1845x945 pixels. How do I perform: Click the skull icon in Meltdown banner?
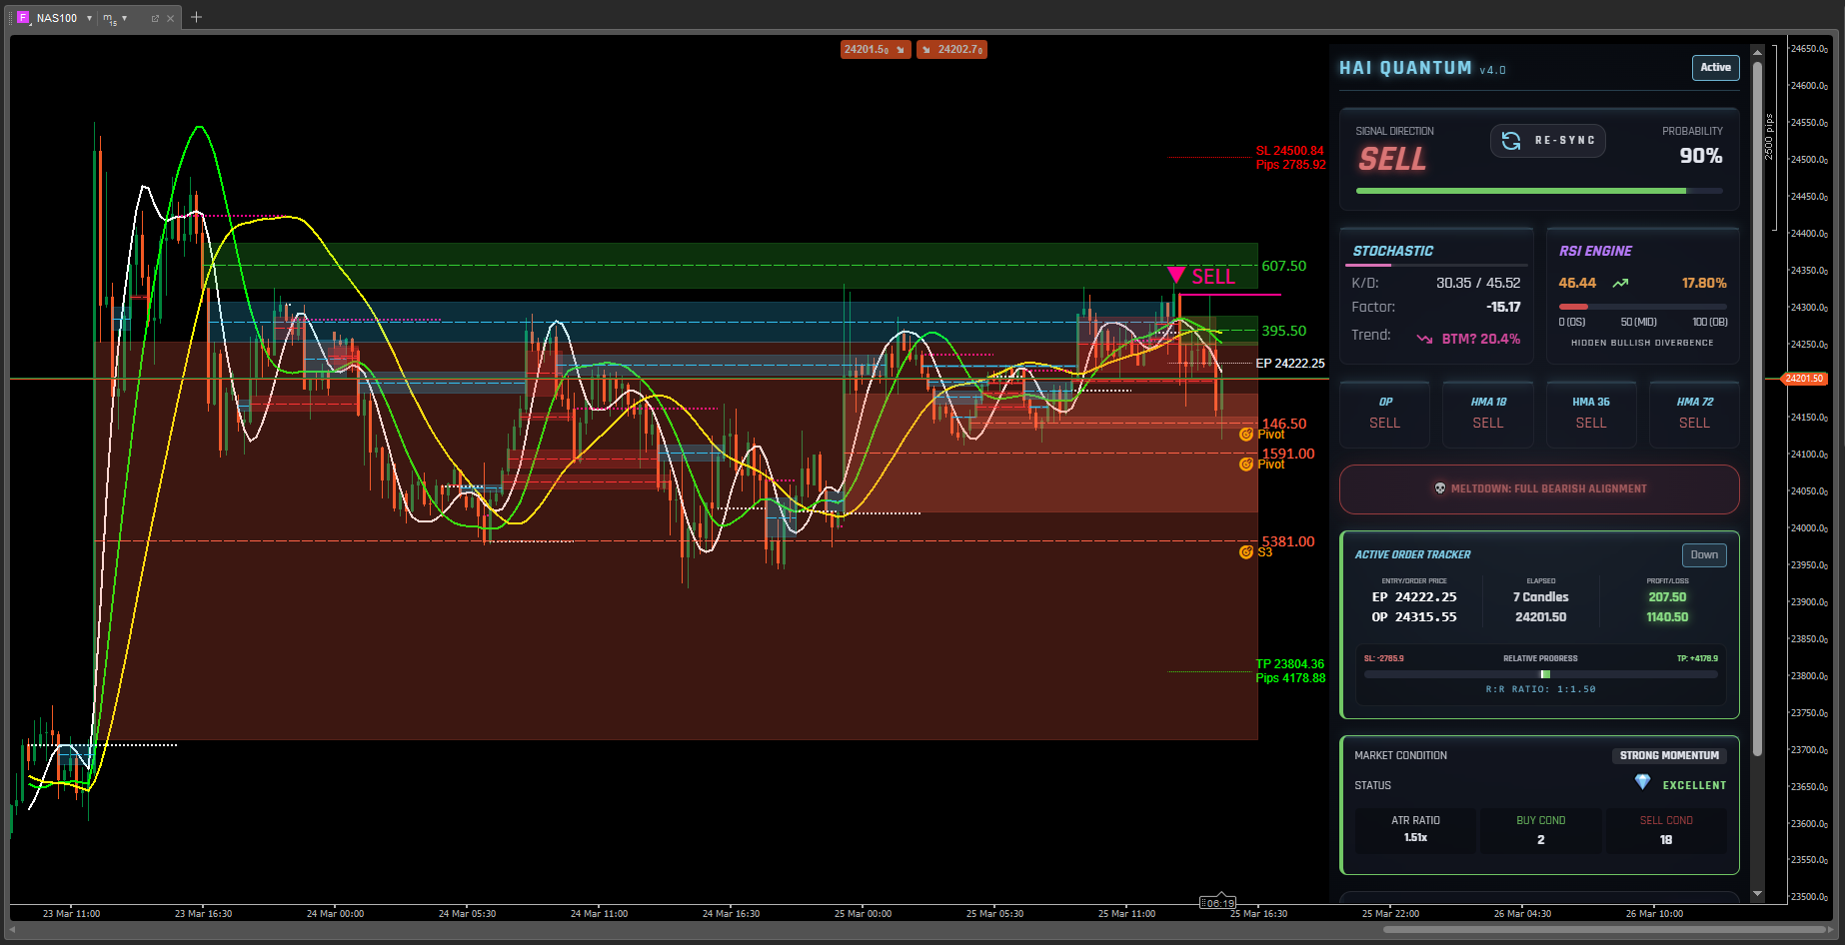1439,488
